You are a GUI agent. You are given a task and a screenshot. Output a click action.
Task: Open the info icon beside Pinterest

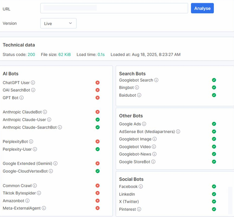[139, 209]
